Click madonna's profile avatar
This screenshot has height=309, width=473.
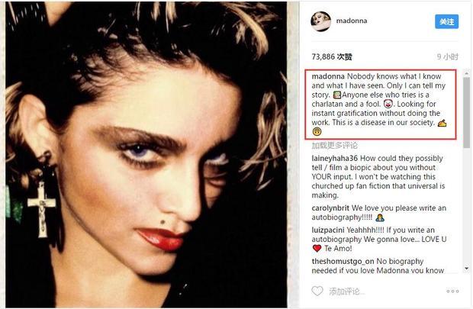(x=320, y=21)
